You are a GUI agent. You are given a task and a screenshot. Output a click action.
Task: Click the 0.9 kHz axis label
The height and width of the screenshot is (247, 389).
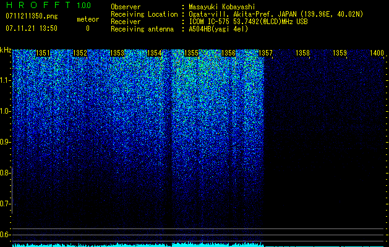5,142
